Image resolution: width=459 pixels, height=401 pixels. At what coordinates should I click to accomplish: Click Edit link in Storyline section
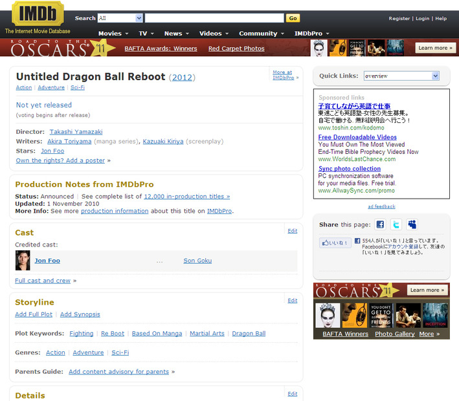pyautogui.click(x=292, y=300)
